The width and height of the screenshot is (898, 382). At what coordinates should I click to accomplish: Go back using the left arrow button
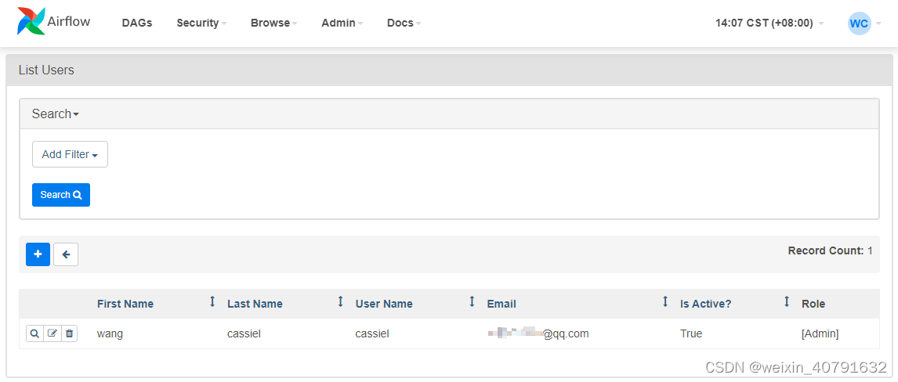(x=66, y=254)
